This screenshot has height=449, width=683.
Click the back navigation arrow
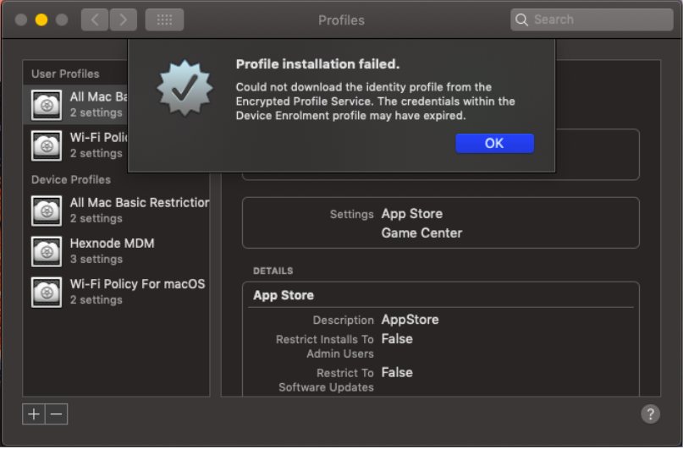(95, 19)
